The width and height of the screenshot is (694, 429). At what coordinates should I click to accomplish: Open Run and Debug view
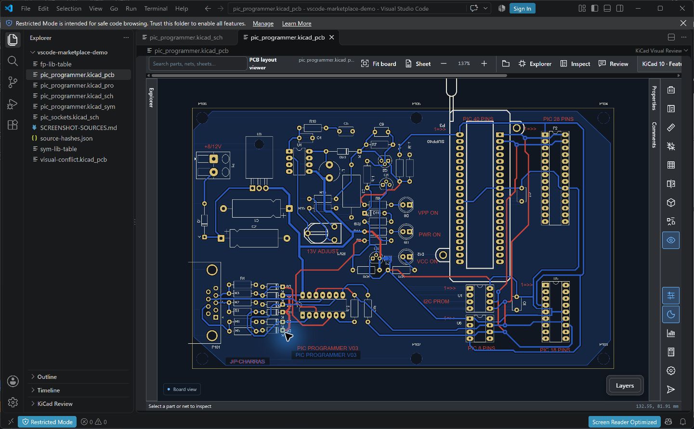point(13,104)
